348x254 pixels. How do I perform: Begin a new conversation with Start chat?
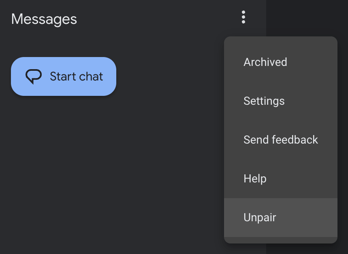[64, 76]
